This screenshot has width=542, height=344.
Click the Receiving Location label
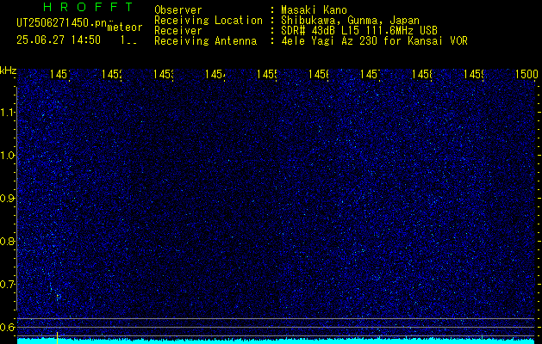pos(209,21)
